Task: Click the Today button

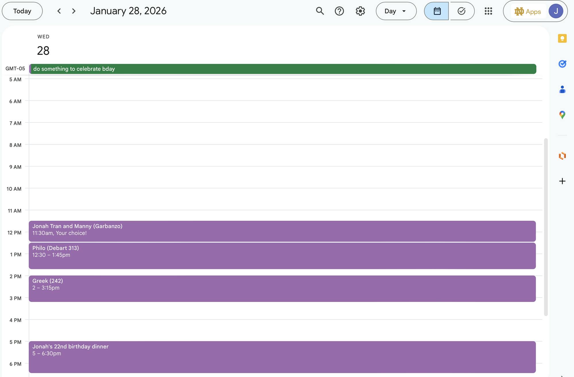Action: (x=22, y=11)
